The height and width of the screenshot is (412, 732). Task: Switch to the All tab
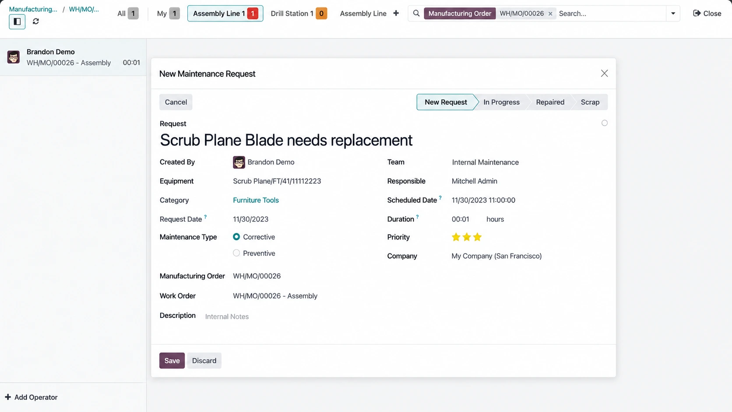128,14
